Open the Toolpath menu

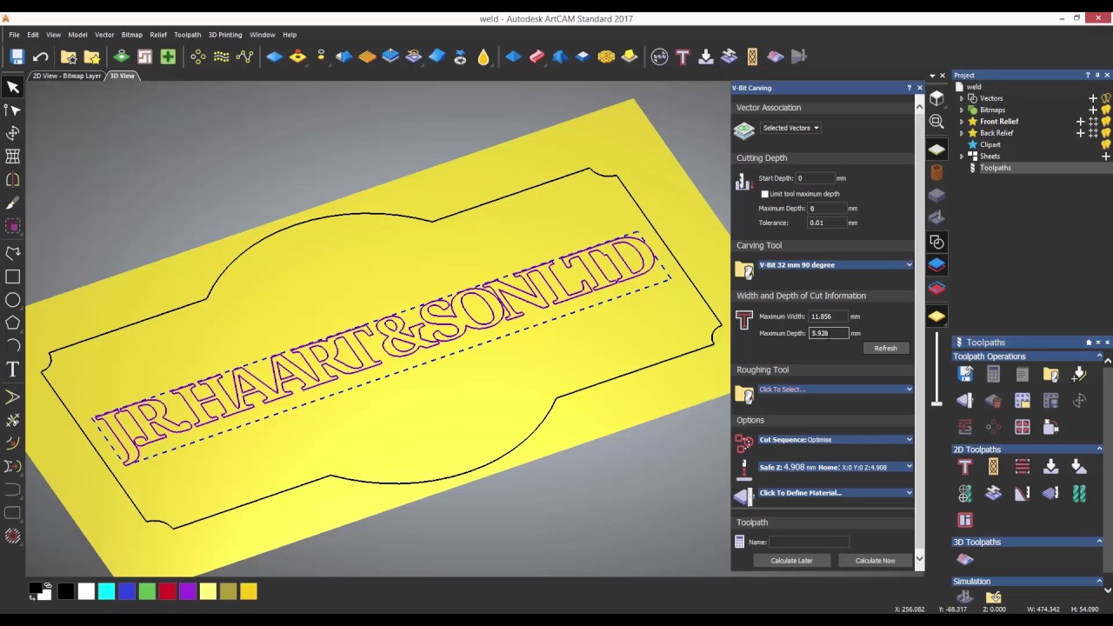(187, 35)
